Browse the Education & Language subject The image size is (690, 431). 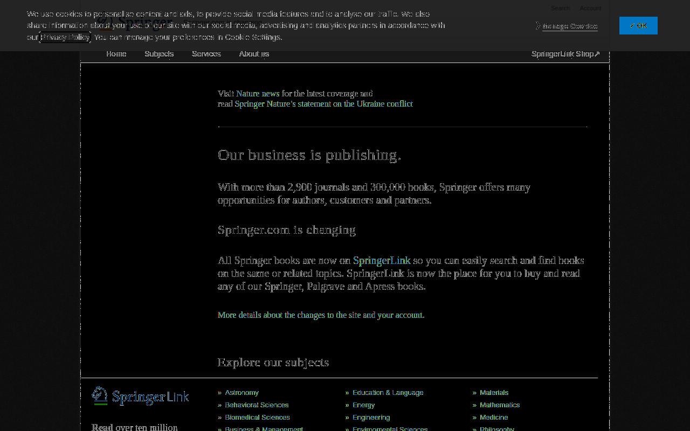[x=388, y=392]
